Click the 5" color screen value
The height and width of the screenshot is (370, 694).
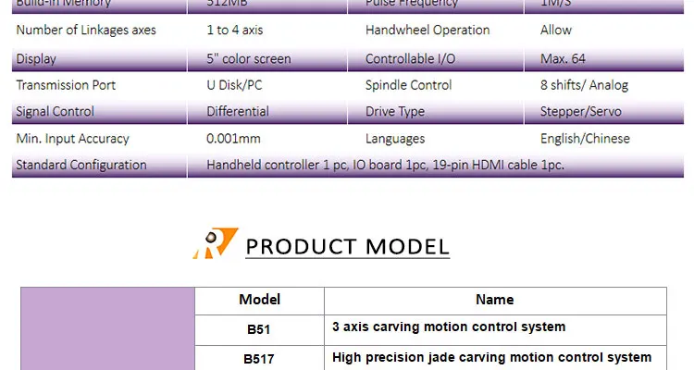249,59
